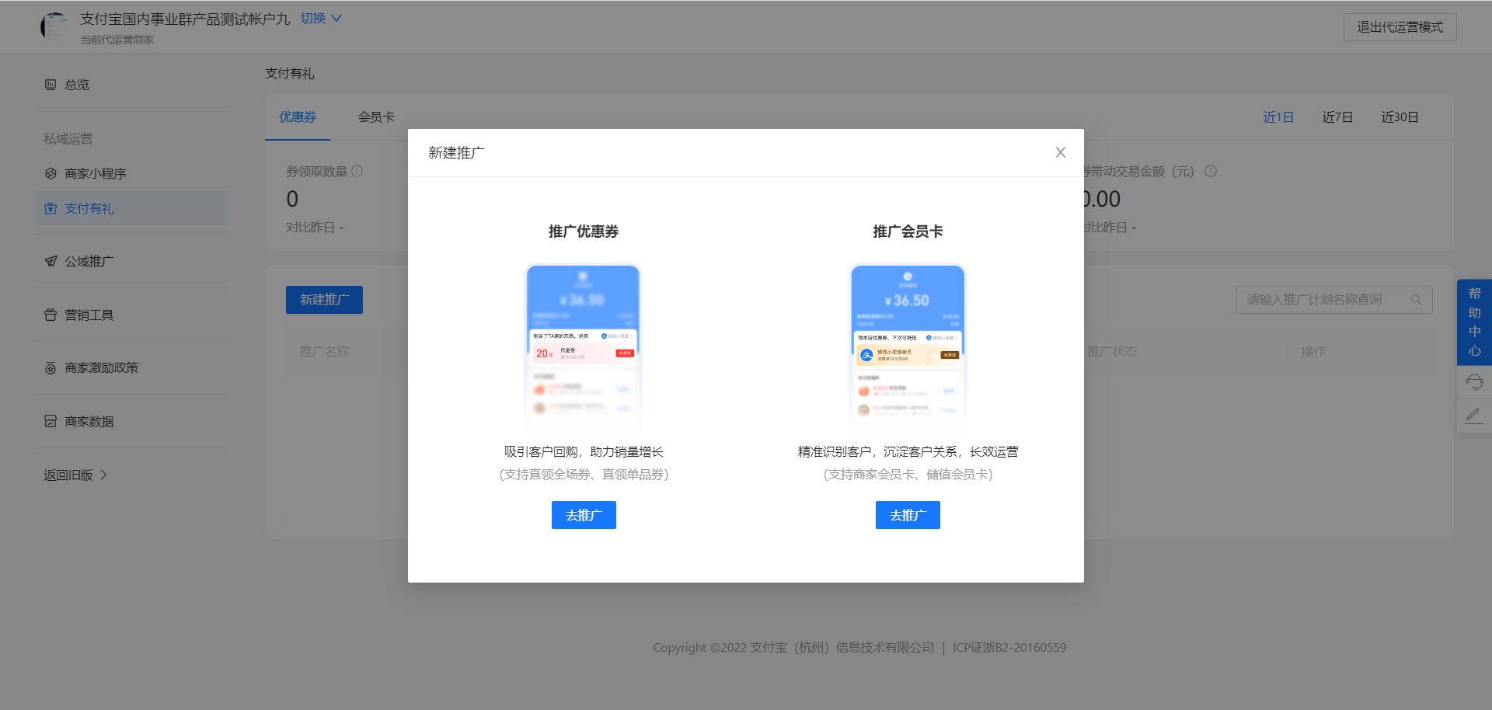1492x710 pixels.
Task: Click the 私域运营 section label
Action: (68, 139)
